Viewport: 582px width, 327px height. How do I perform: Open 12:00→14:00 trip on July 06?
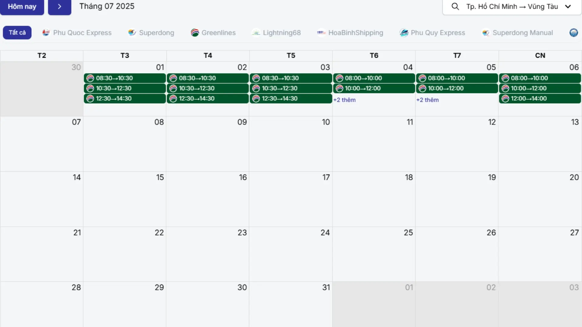click(540, 98)
